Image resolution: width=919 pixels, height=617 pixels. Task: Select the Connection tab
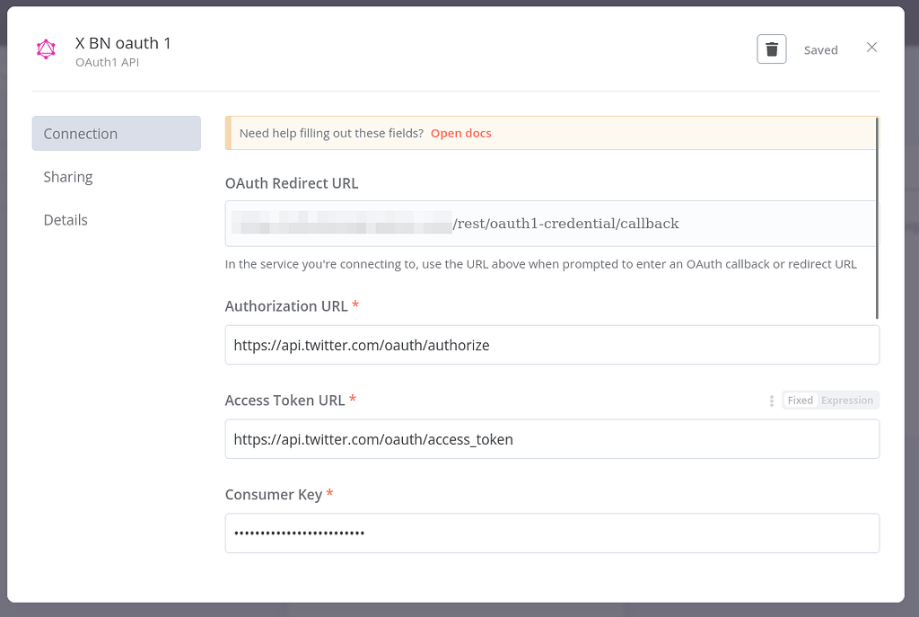(x=80, y=133)
